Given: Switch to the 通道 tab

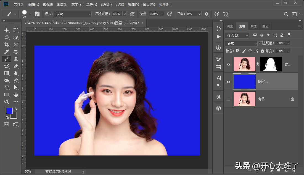Looking at the screenshot, I should click(x=265, y=26).
